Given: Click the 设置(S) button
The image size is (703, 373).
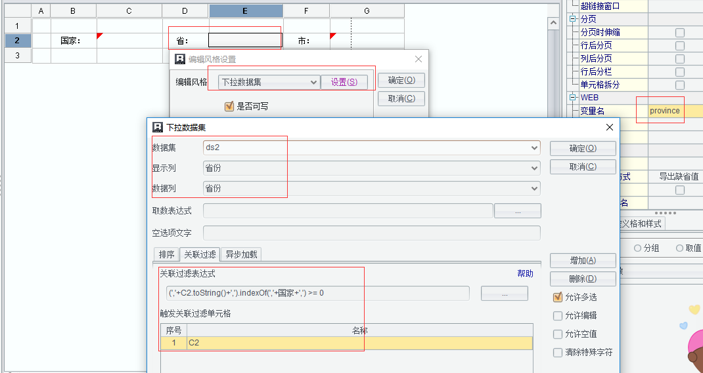Looking at the screenshot, I should (344, 83).
